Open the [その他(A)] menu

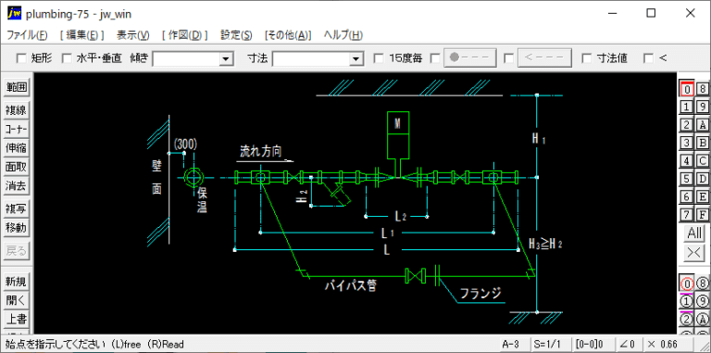coord(288,35)
